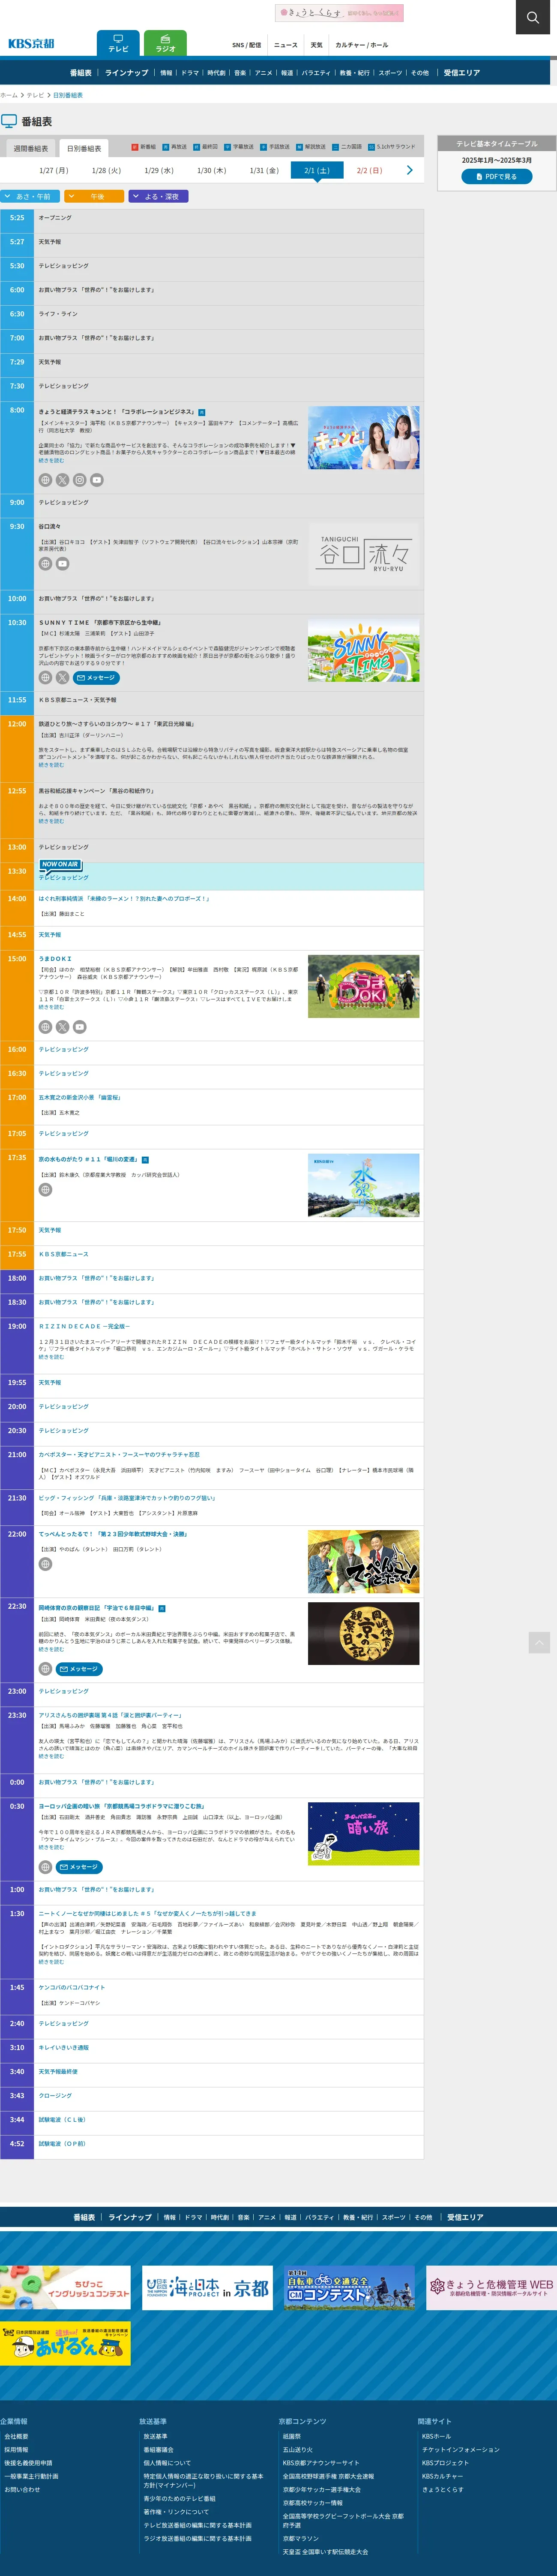This screenshot has height=2576, width=557.
Task: Open website globe icon for SUNNY TIME
Action: pos(45,678)
